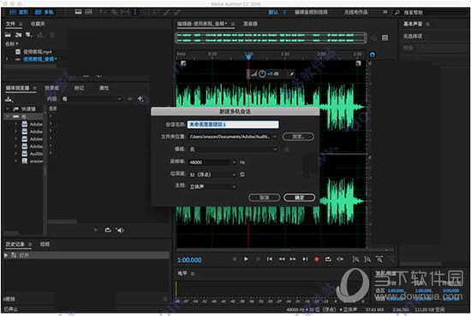This screenshot has height=316, width=471.
Task: Open the 采样率 sample rate 48000 dropdown
Action: 212,162
